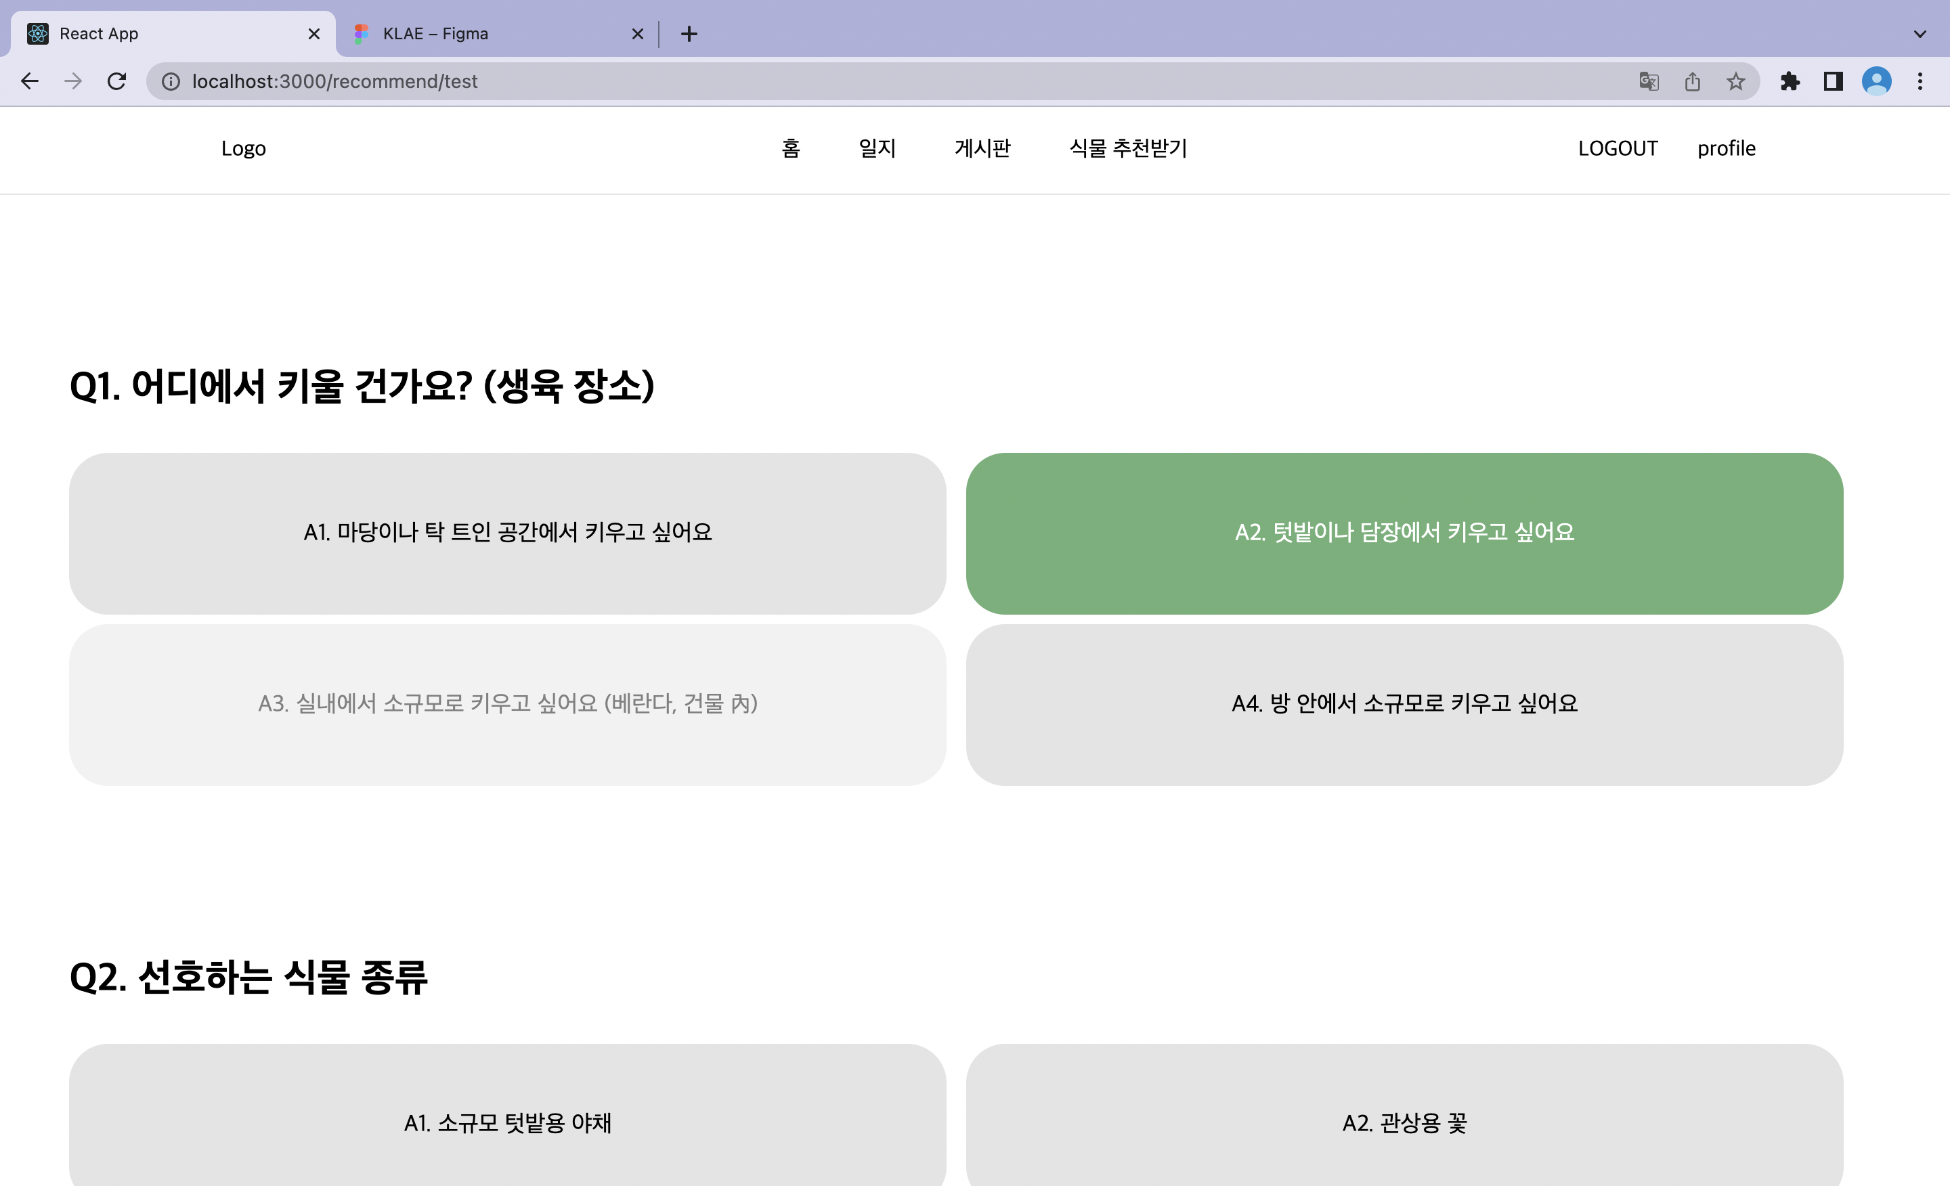View site information icon in address bar
Viewport: 1950px width, 1186px height.
(x=170, y=81)
